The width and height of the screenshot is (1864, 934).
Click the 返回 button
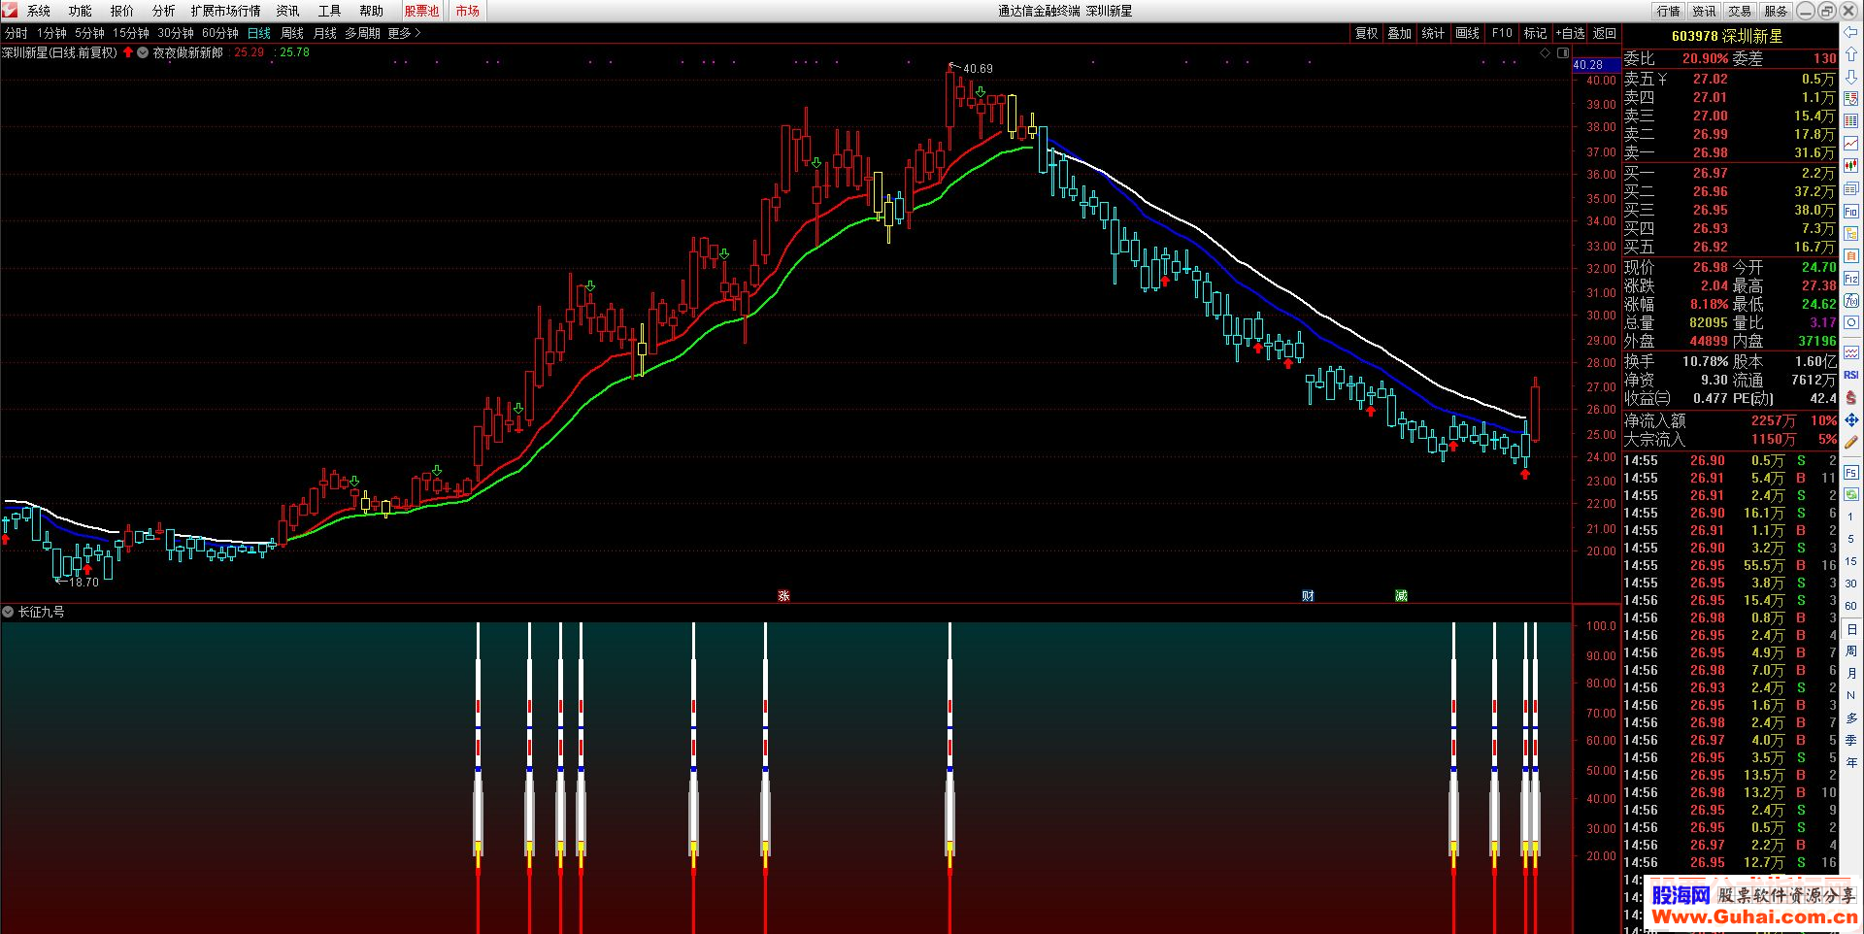[1605, 33]
